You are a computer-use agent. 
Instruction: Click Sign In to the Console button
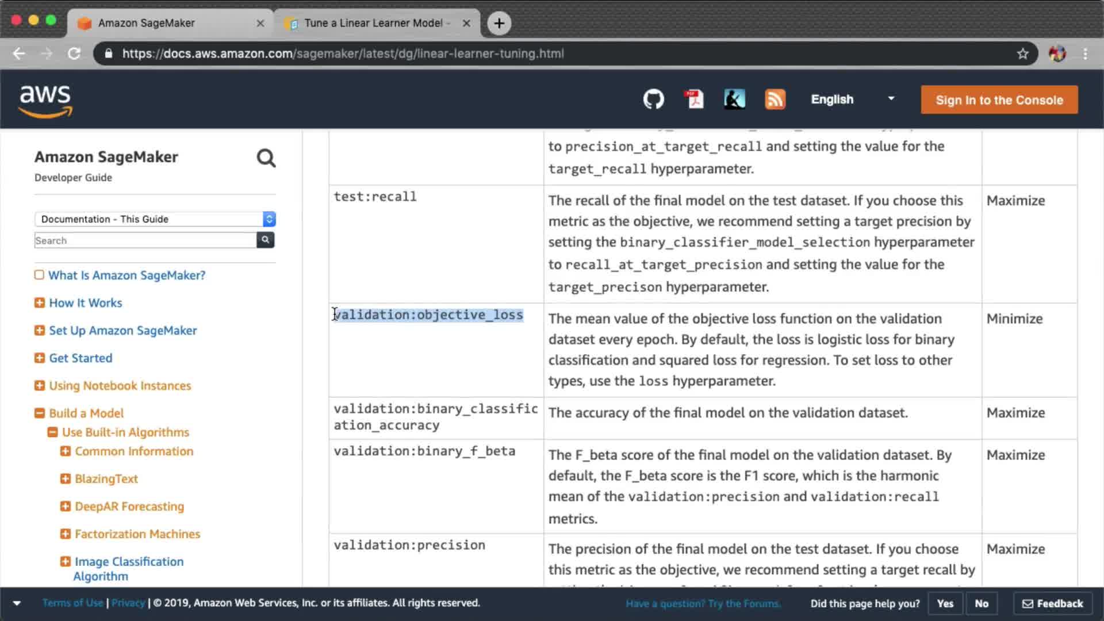[x=999, y=100]
